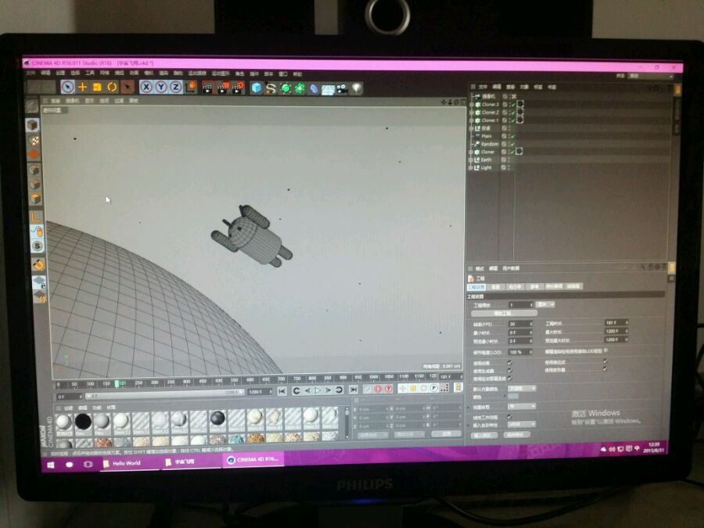Open the Windows Start menu
This screenshot has height=528, width=704.
click(51, 465)
